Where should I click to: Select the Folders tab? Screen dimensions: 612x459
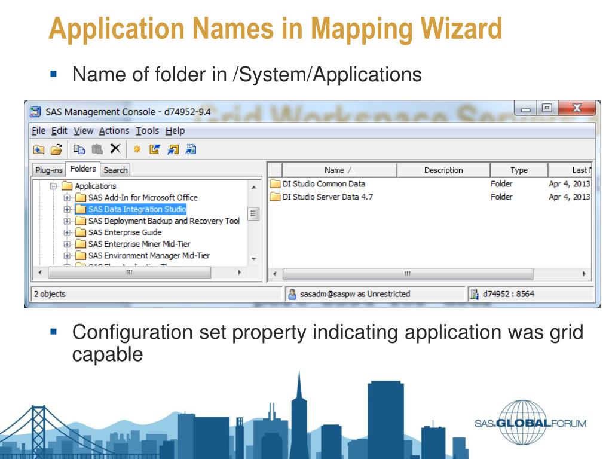tap(82, 169)
